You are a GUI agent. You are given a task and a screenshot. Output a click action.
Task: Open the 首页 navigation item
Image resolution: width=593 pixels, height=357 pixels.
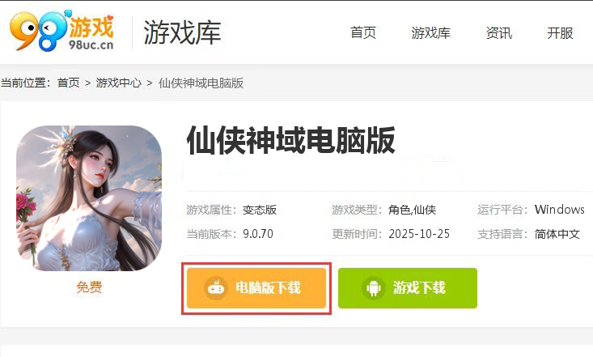pyautogui.click(x=363, y=33)
